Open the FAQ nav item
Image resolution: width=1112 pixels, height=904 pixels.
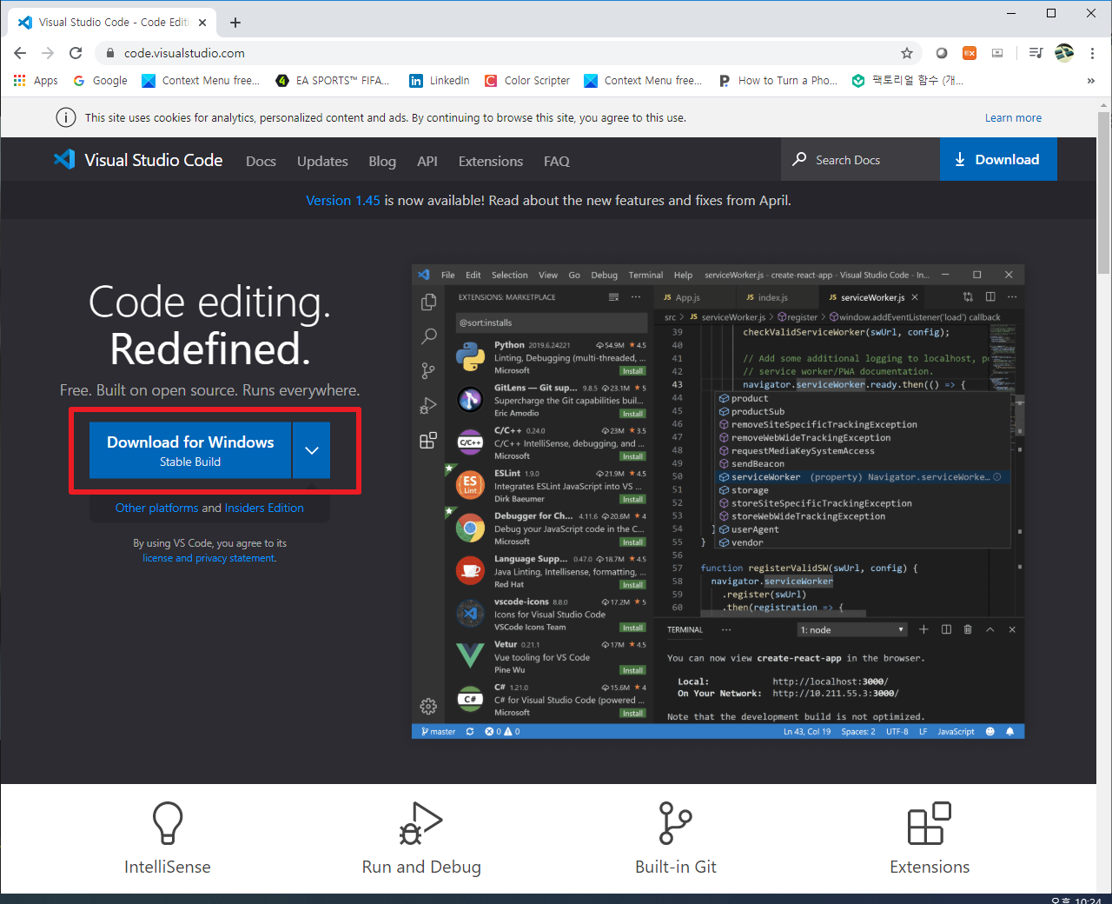(557, 161)
